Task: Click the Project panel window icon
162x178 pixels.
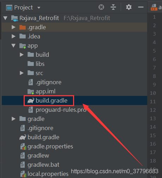Action: (x=9, y=8)
